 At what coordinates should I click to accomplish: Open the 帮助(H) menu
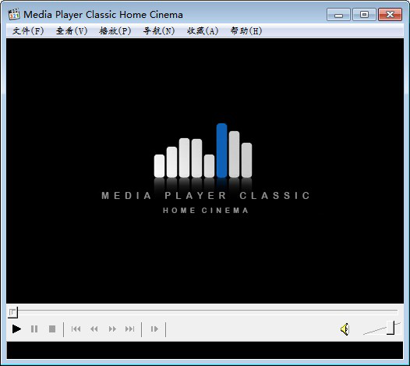(246, 31)
